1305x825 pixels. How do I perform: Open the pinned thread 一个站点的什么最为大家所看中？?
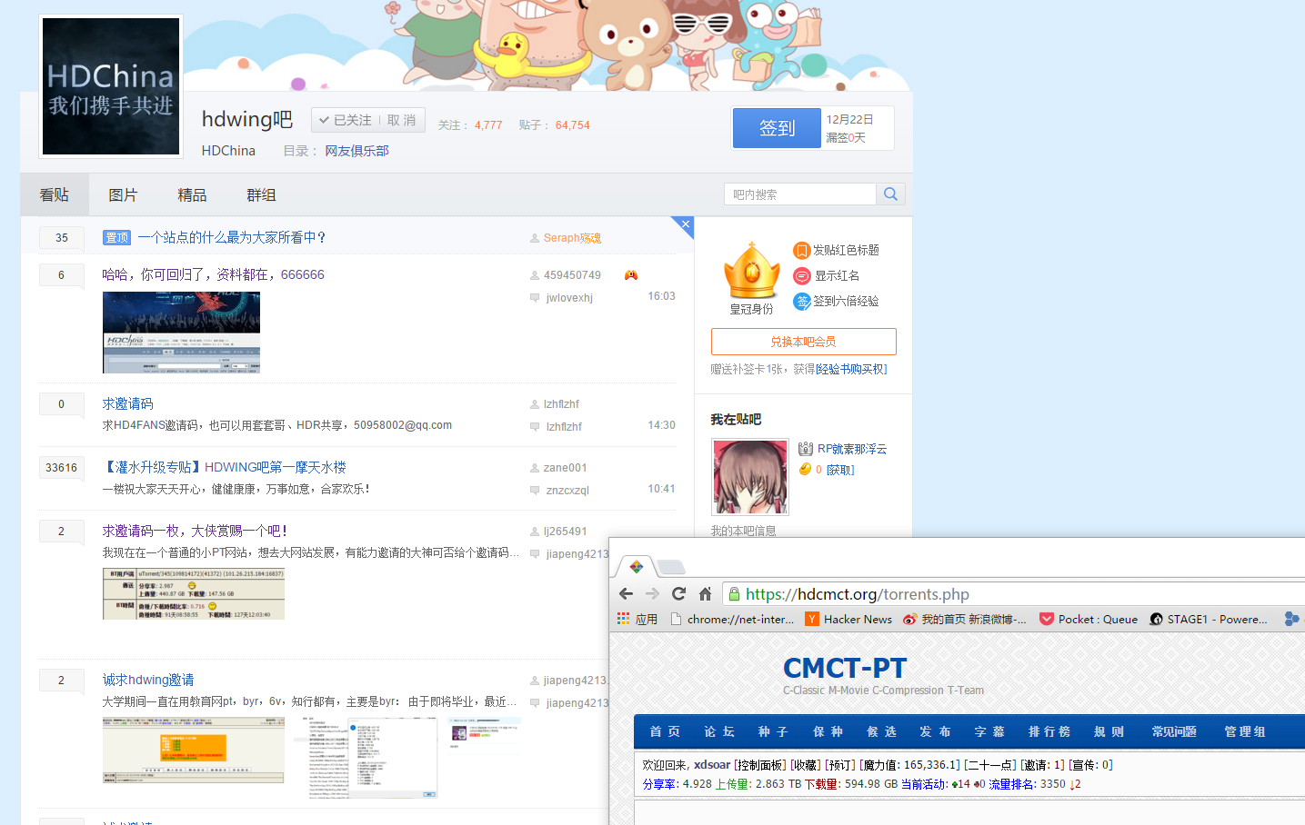[232, 237]
